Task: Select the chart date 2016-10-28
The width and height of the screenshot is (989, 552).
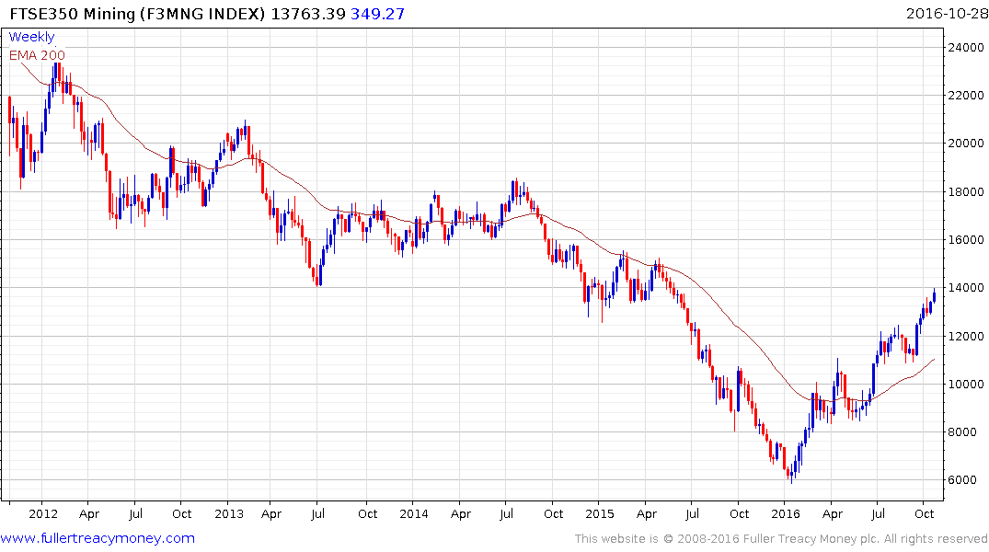Action: point(947,13)
